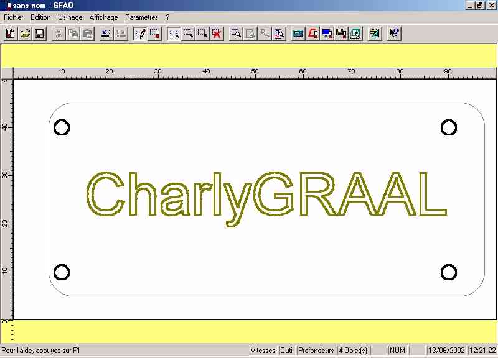
Task: Choose the remove-from-selection minus tool
Action: click(x=202, y=34)
